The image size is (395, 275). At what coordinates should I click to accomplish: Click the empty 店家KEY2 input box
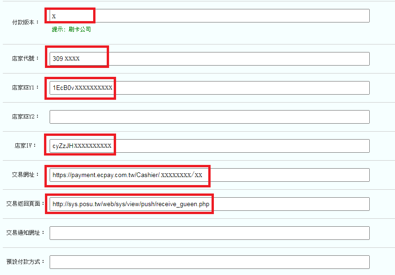click(x=209, y=117)
